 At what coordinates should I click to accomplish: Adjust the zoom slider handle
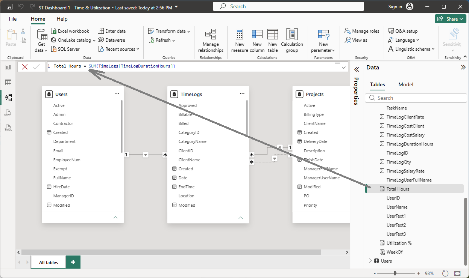click(395, 273)
